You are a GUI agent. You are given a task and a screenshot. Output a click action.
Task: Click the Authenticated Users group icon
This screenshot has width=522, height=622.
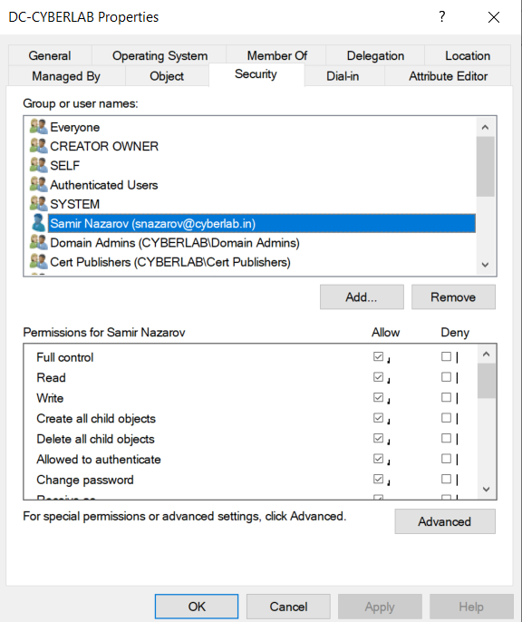[38, 184]
